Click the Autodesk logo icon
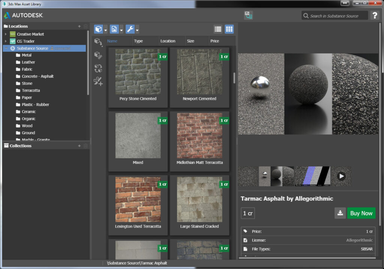Image resolution: width=384 pixels, height=269 pixels. 7,15
